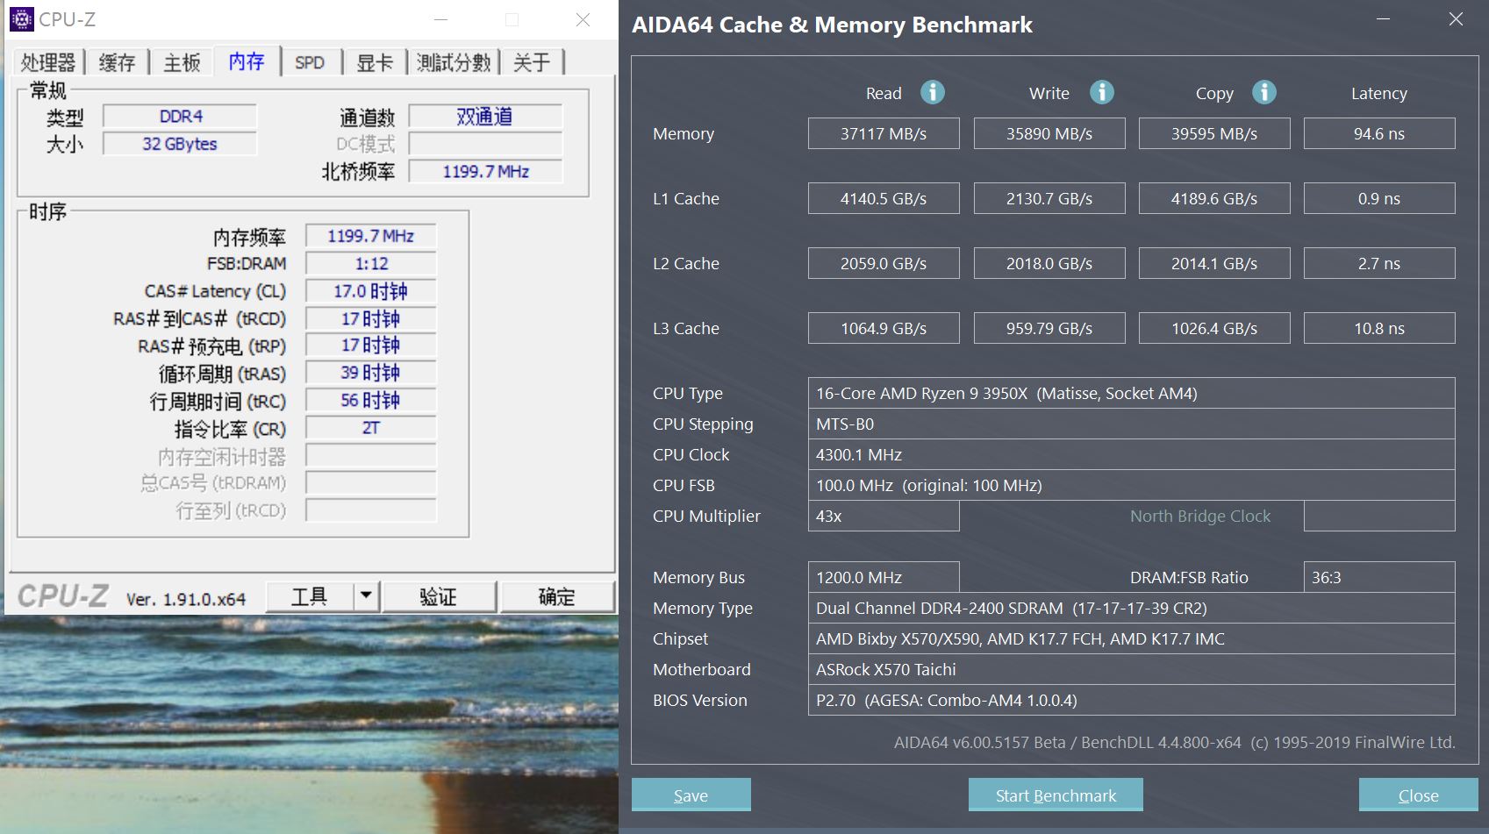Select the 缓存 (Cache) tab
Viewport: 1489px width, 834px height.
click(116, 61)
